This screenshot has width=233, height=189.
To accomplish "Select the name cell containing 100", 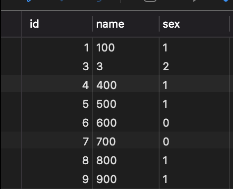I will point(126,47).
